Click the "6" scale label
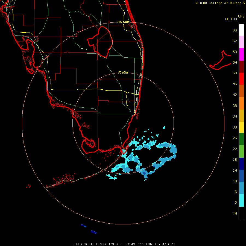 tap(236, 192)
